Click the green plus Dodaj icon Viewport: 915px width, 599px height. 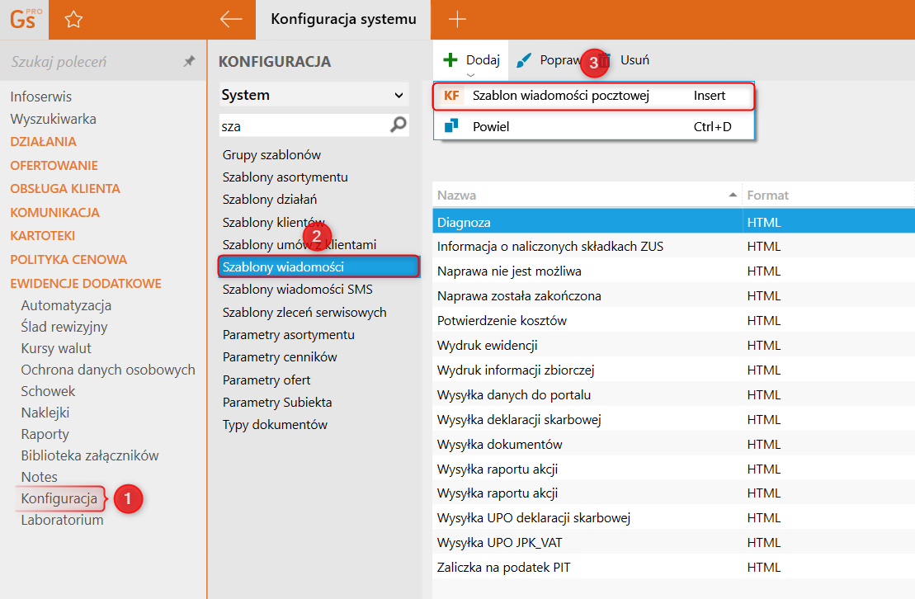coord(450,60)
